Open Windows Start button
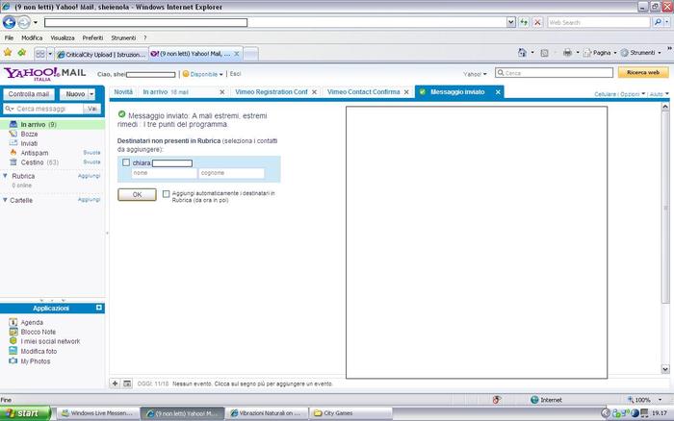Viewport: 674px width, 421px height. tap(25, 413)
